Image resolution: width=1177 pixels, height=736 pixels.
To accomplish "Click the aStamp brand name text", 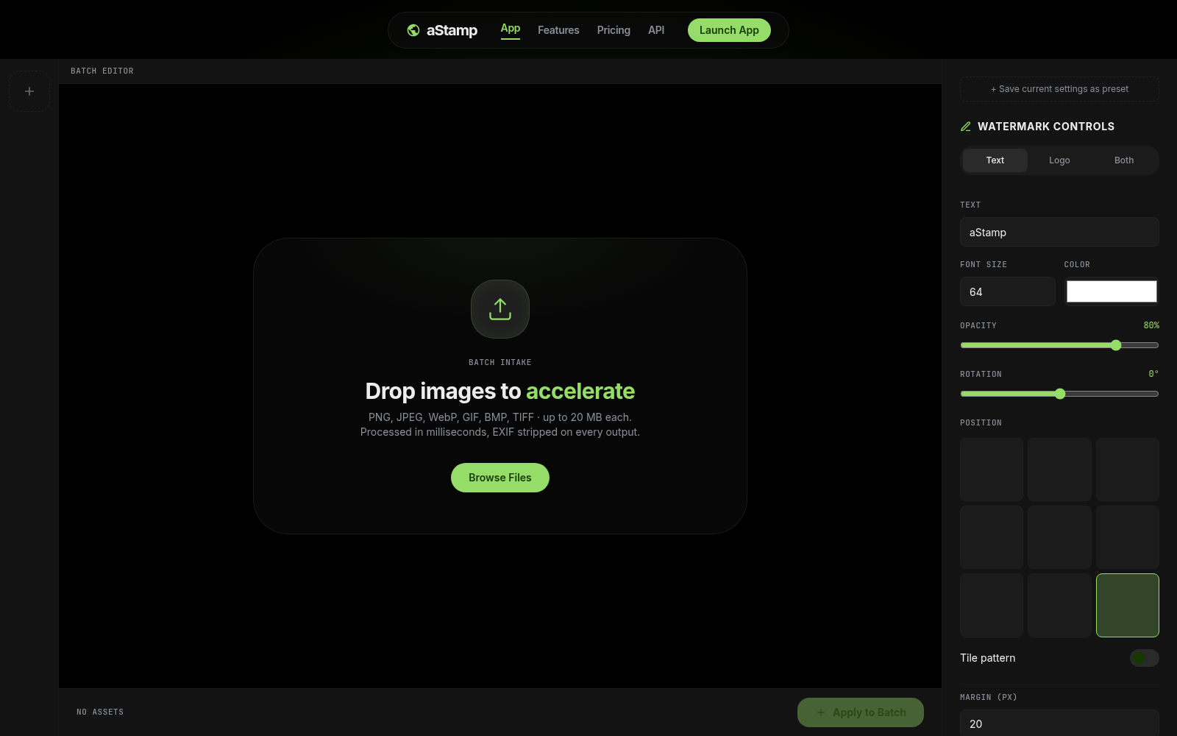I will tap(452, 30).
